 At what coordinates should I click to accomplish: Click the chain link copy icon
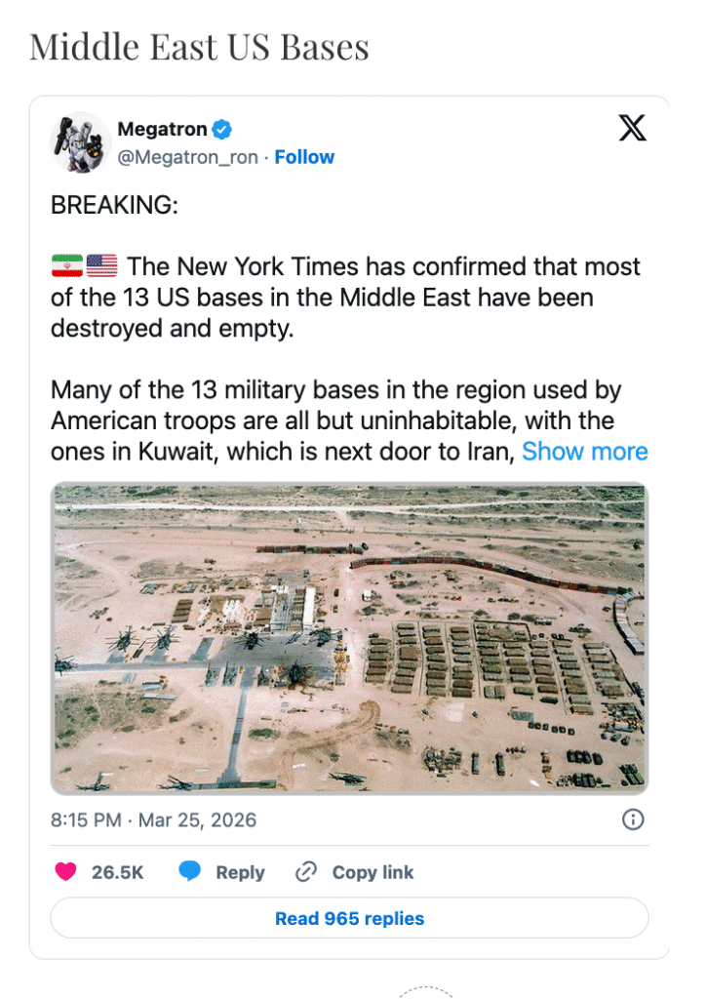(x=306, y=872)
